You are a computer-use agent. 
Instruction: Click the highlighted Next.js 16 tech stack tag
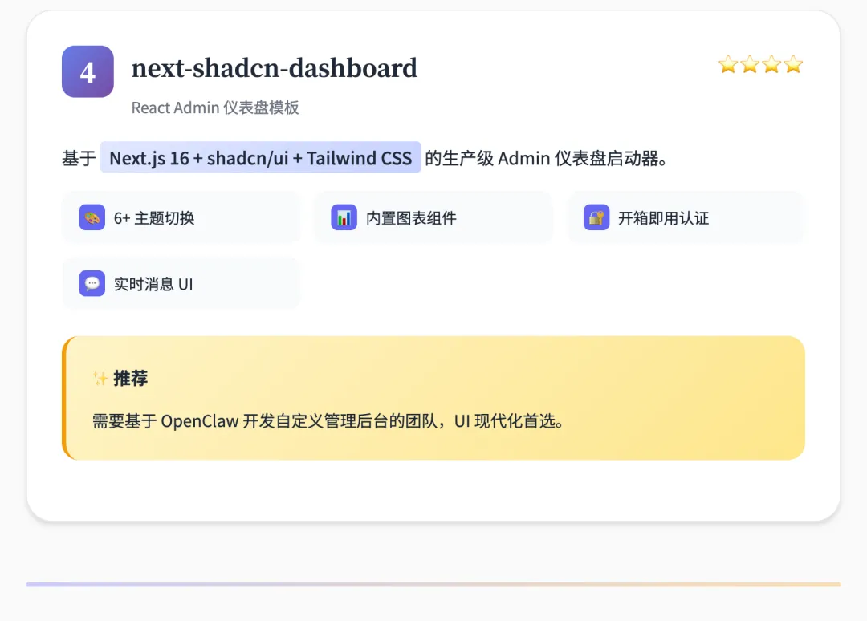pyautogui.click(x=260, y=158)
